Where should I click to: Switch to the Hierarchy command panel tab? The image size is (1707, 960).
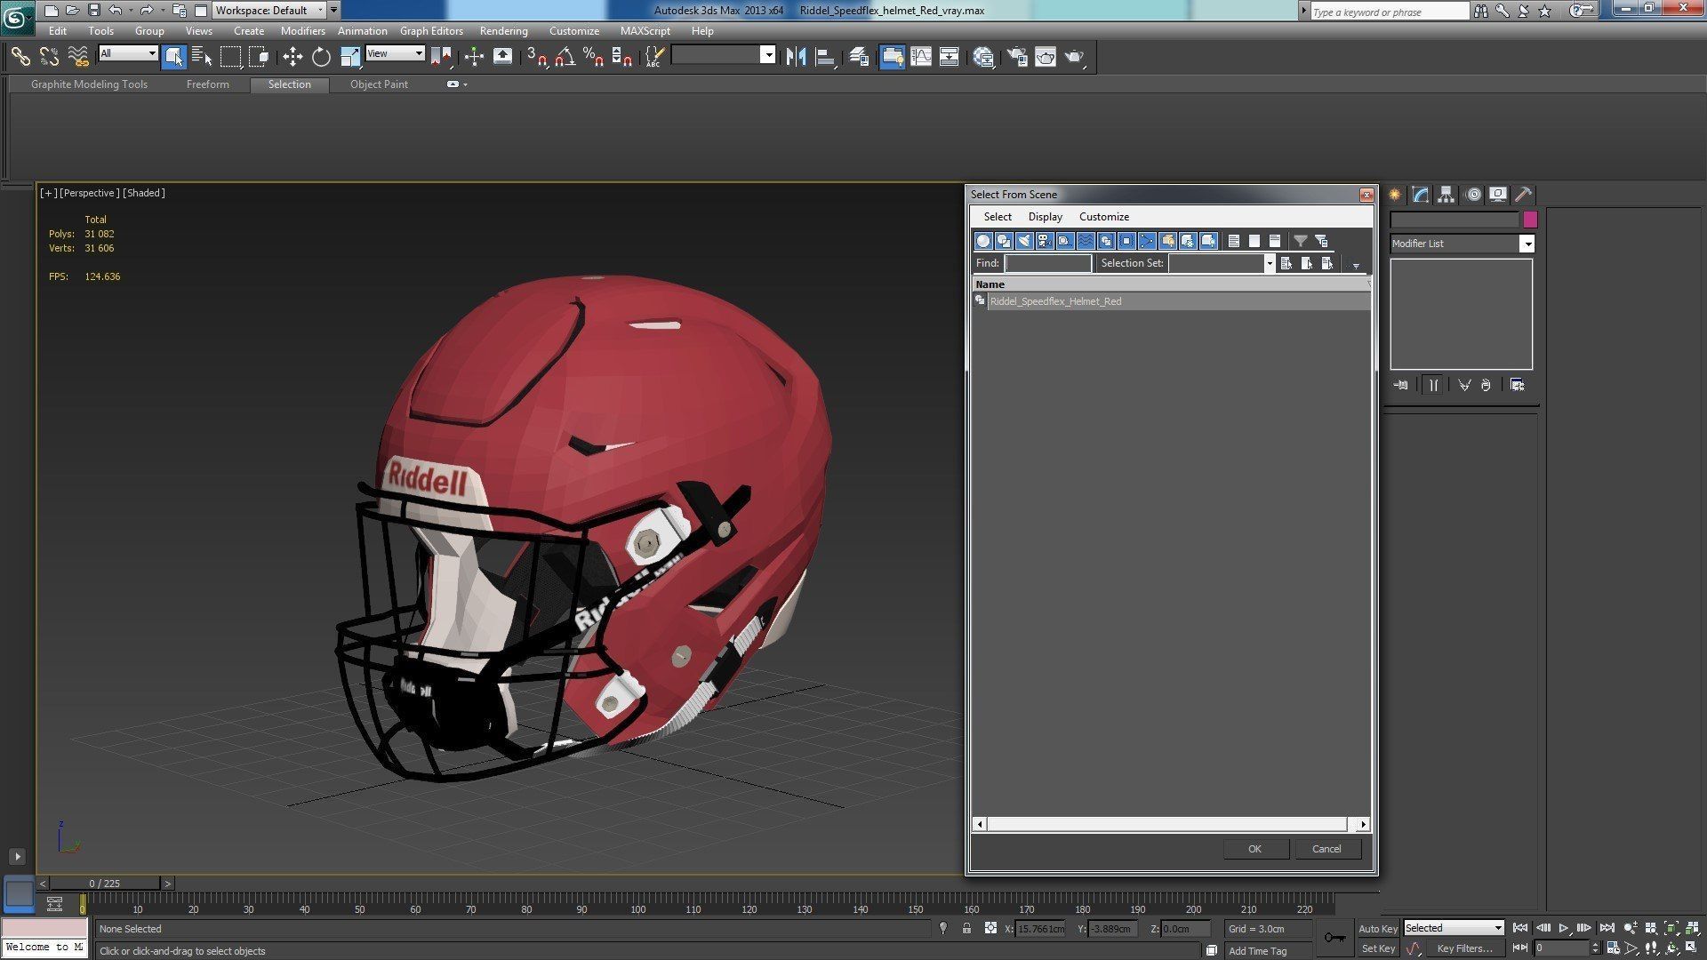point(1446,195)
